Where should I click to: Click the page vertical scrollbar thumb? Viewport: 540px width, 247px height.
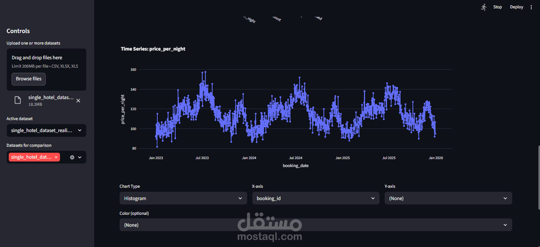(538, 178)
